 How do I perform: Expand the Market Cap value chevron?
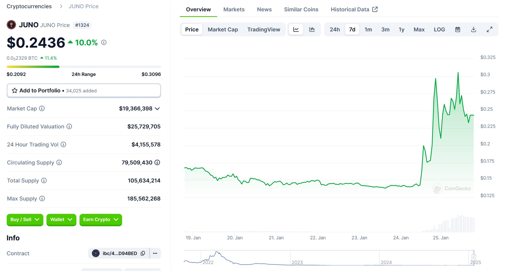(157, 109)
